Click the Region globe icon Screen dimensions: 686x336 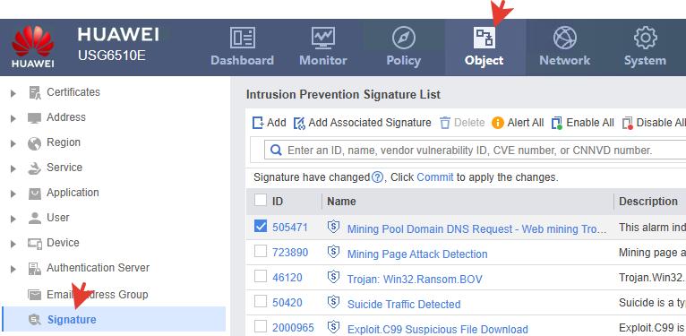pyautogui.click(x=35, y=143)
